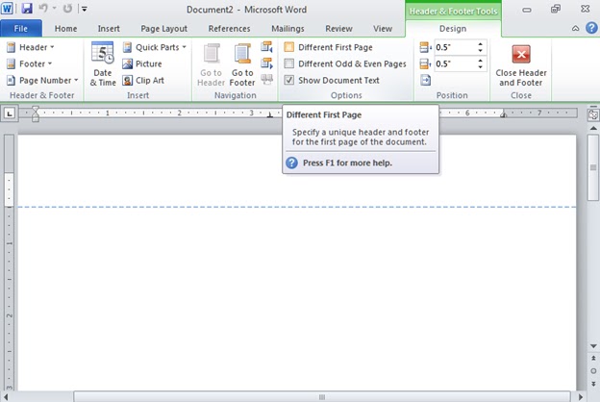
Task: Open the Select Browse Object circle button
Action: pos(593,371)
